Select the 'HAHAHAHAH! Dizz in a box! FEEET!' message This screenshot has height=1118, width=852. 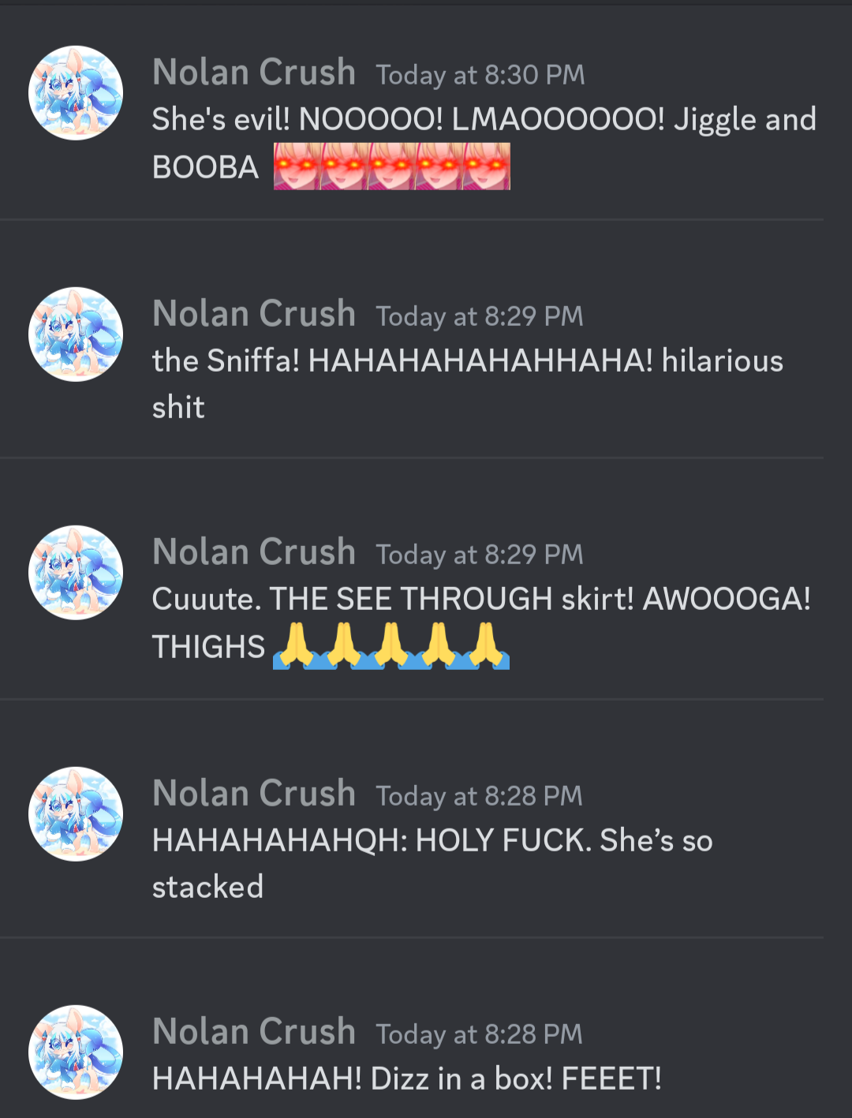click(407, 1079)
